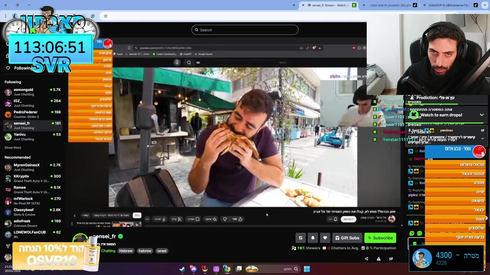Click the heart follow icon
Image resolution: width=490 pixels, height=275 pixels.
coord(325,238)
